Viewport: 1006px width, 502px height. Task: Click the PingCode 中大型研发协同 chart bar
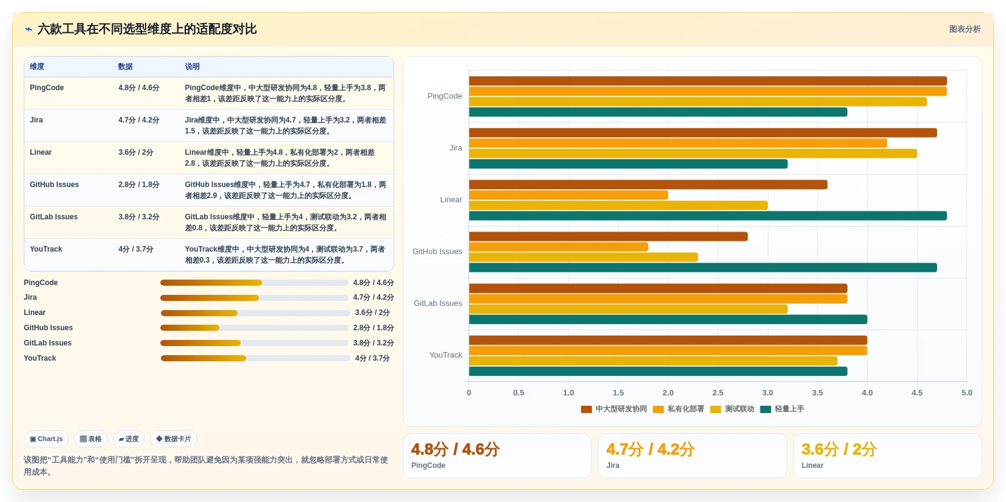click(x=708, y=81)
